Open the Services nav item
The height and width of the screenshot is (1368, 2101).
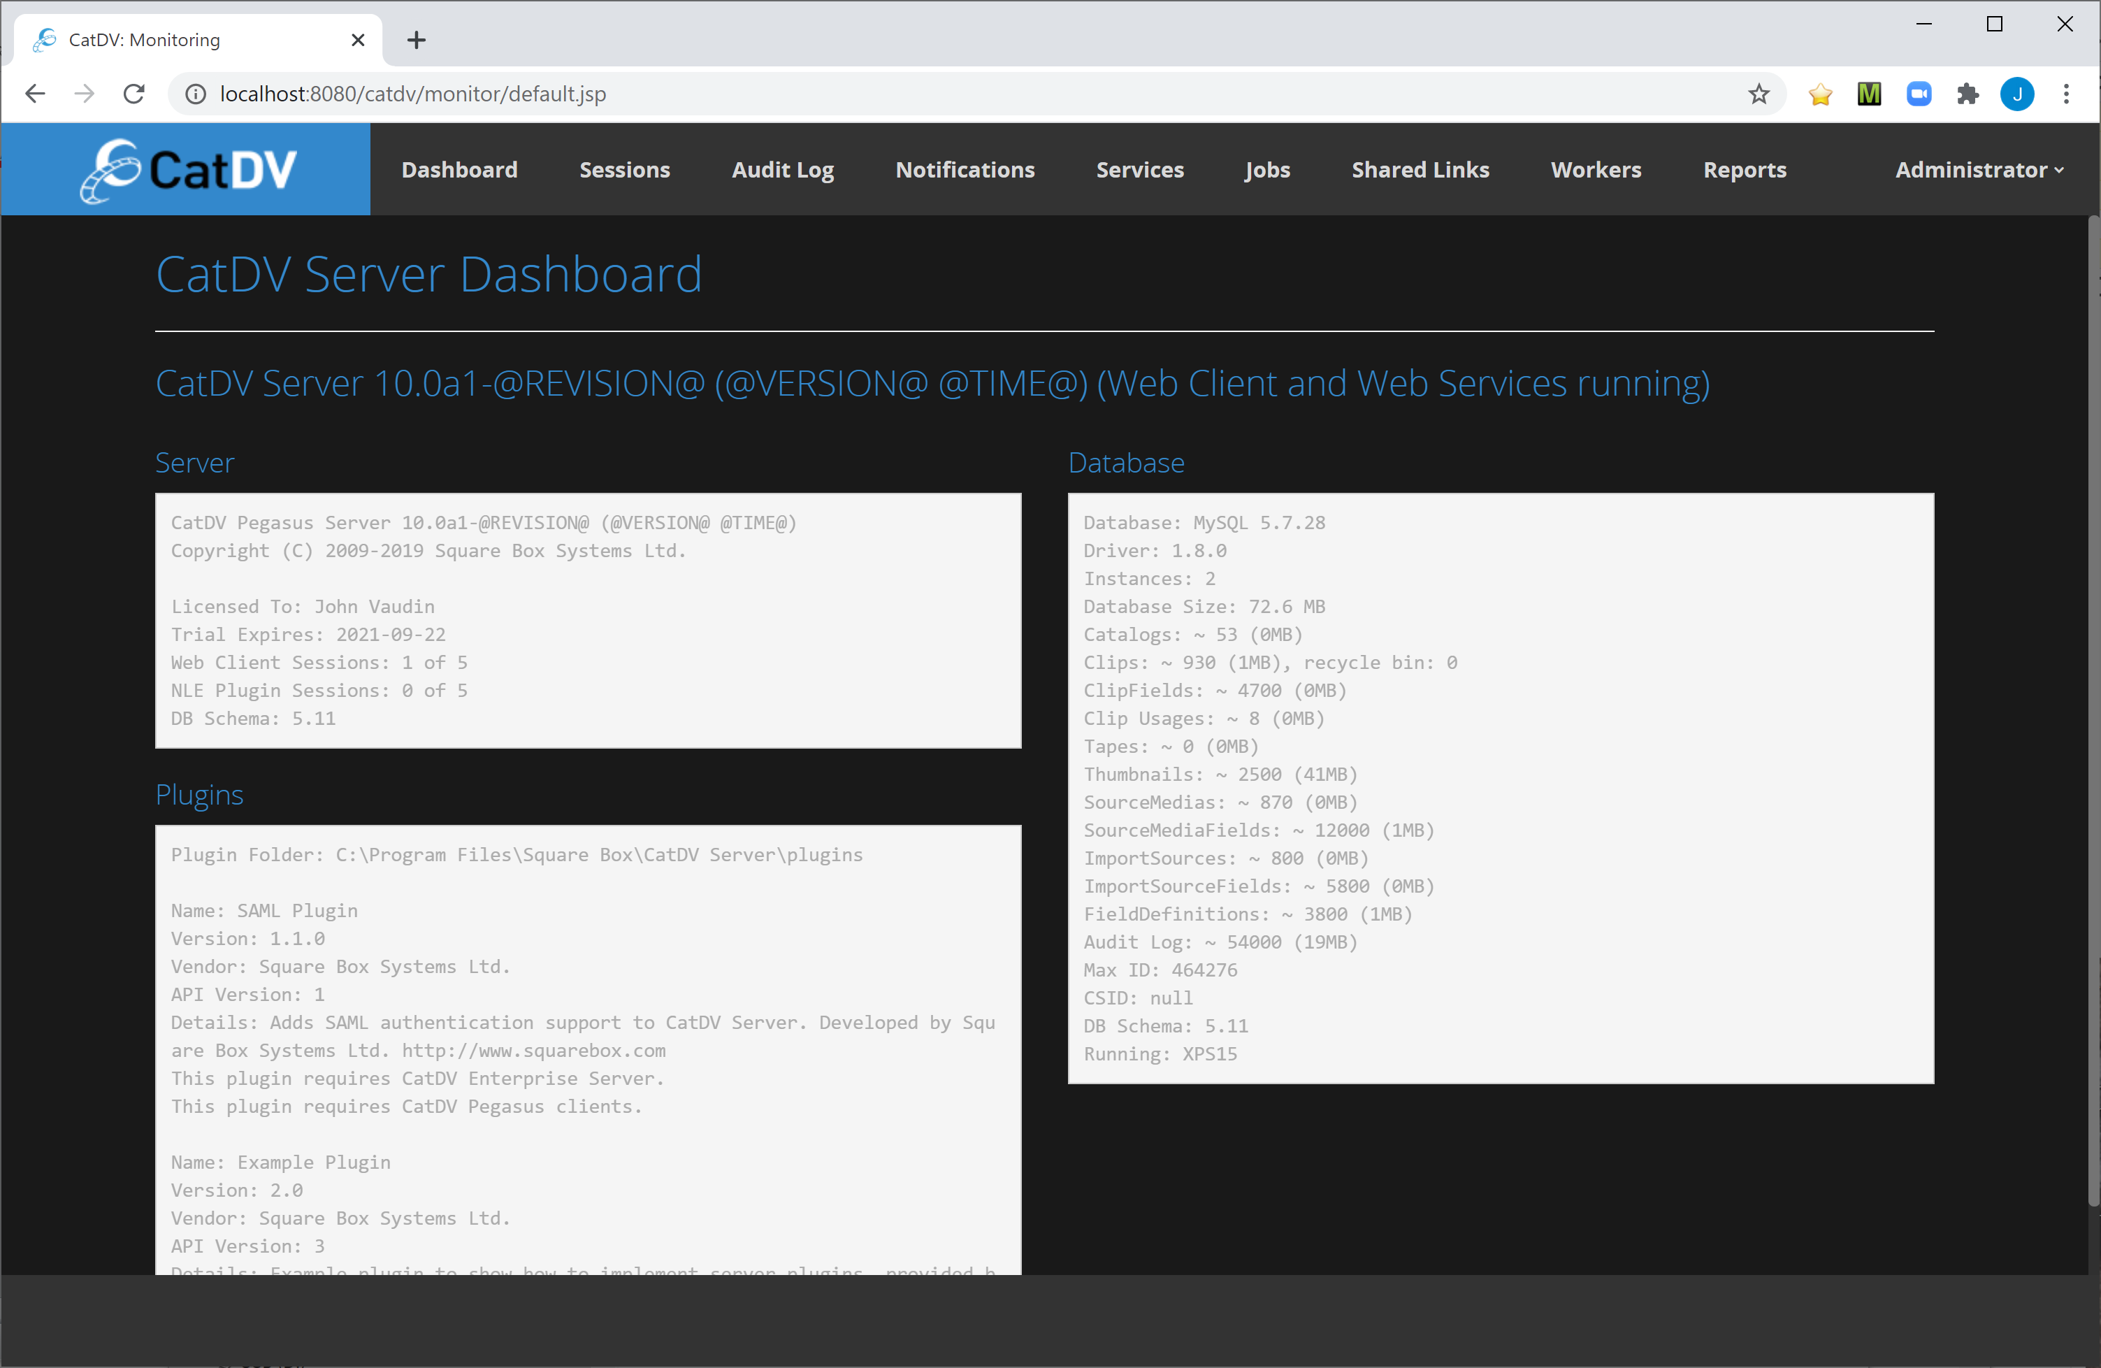click(x=1140, y=170)
